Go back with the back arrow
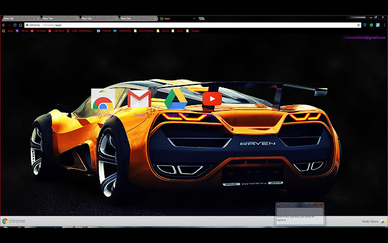This screenshot has width=388, height=243. [x=4, y=25]
